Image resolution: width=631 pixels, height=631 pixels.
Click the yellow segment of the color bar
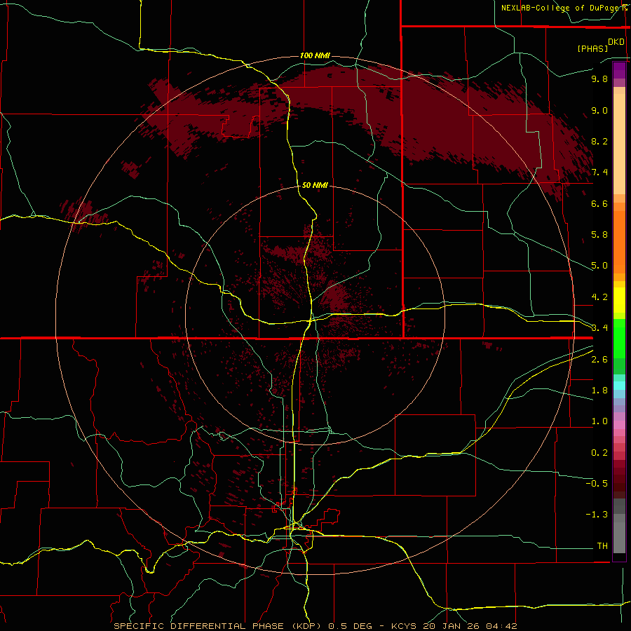[x=619, y=300]
